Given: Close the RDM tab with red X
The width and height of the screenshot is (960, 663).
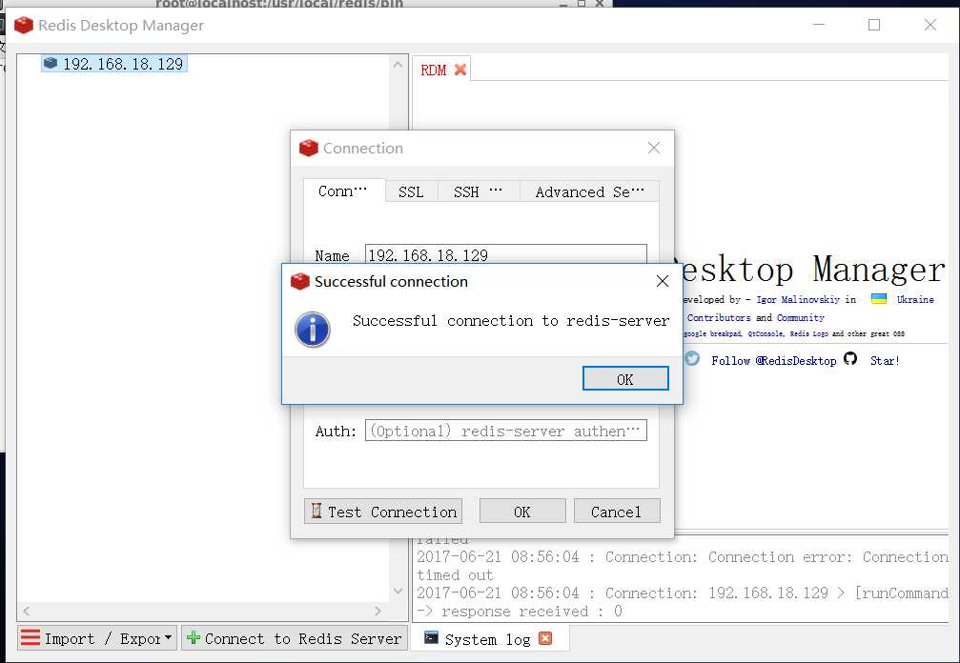Looking at the screenshot, I should tap(460, 70).
